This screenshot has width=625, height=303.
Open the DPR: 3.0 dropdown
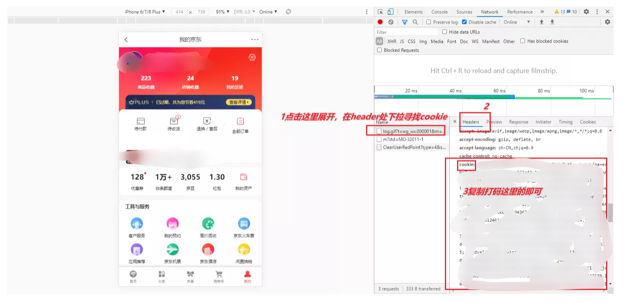pos(244,12)
